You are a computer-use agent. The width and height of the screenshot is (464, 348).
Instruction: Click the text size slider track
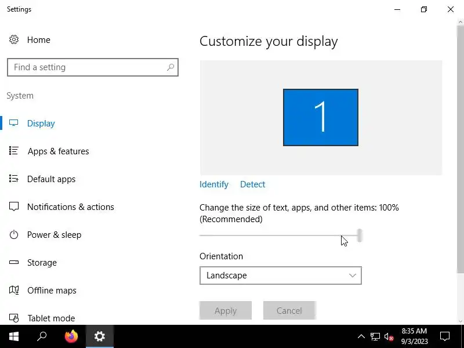point(278,235)
